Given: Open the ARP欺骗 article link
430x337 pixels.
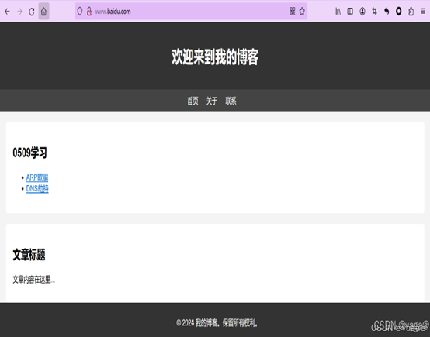Looking at the screenshot, I should (x=37, y=177).
